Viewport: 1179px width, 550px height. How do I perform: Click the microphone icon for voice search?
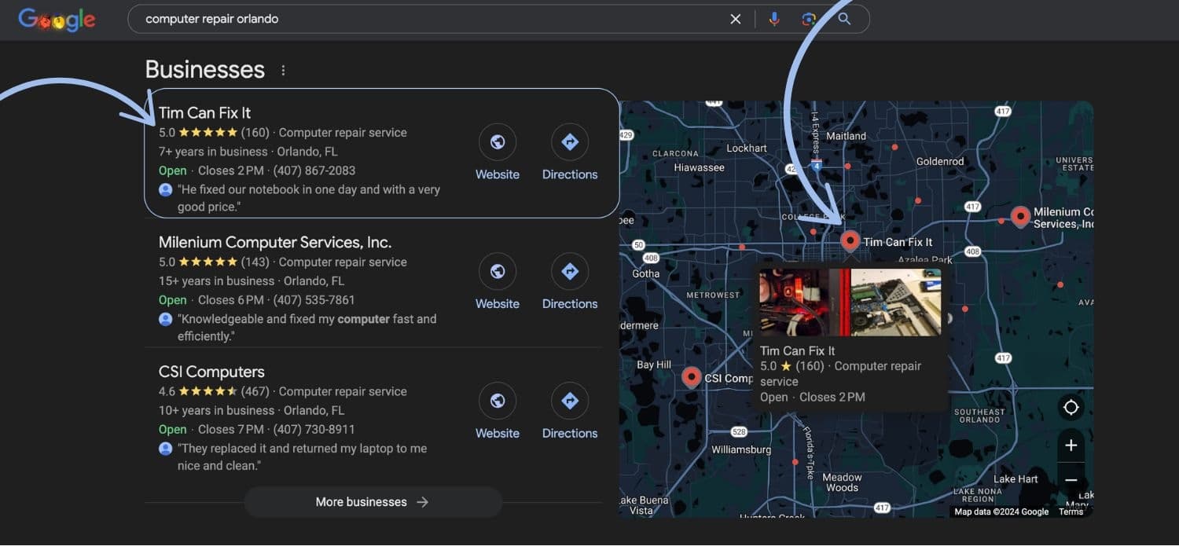click(x=774, y=18)
